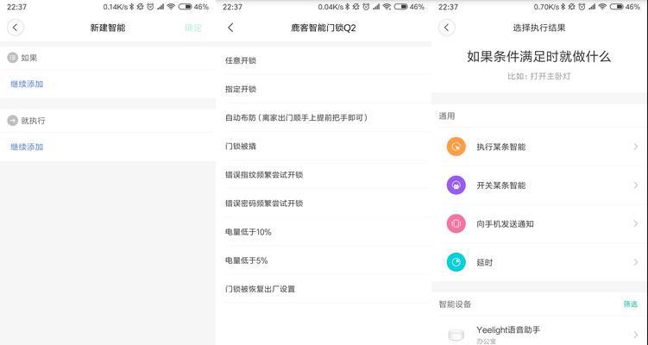Select 自动布防 trigger option
648x345 pixels.
(x=324, y=118)
